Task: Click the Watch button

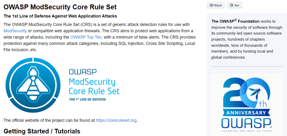Action: pos(216,5)
